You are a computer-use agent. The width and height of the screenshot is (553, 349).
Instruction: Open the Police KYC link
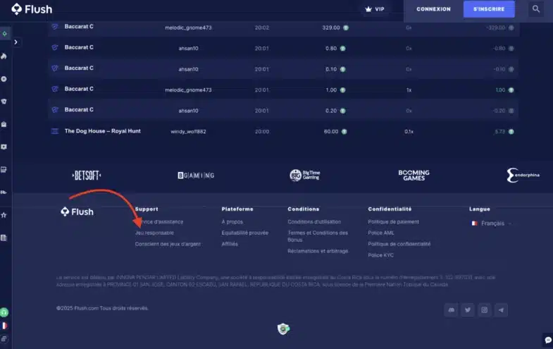coord(380,255)
